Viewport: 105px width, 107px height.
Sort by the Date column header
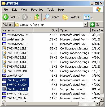click(x=95, y=30)
